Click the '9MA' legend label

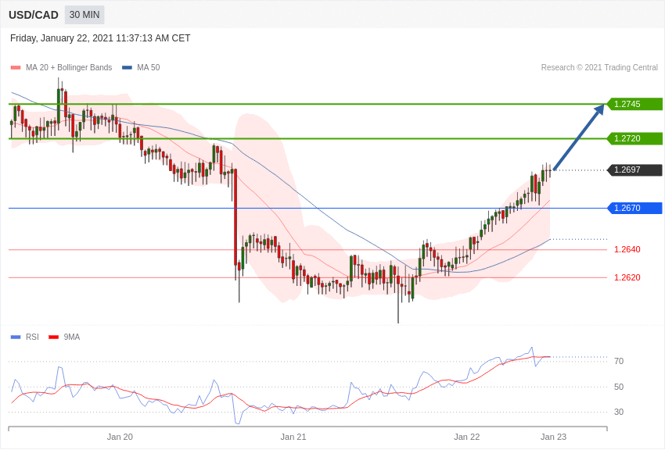(72, 337)
